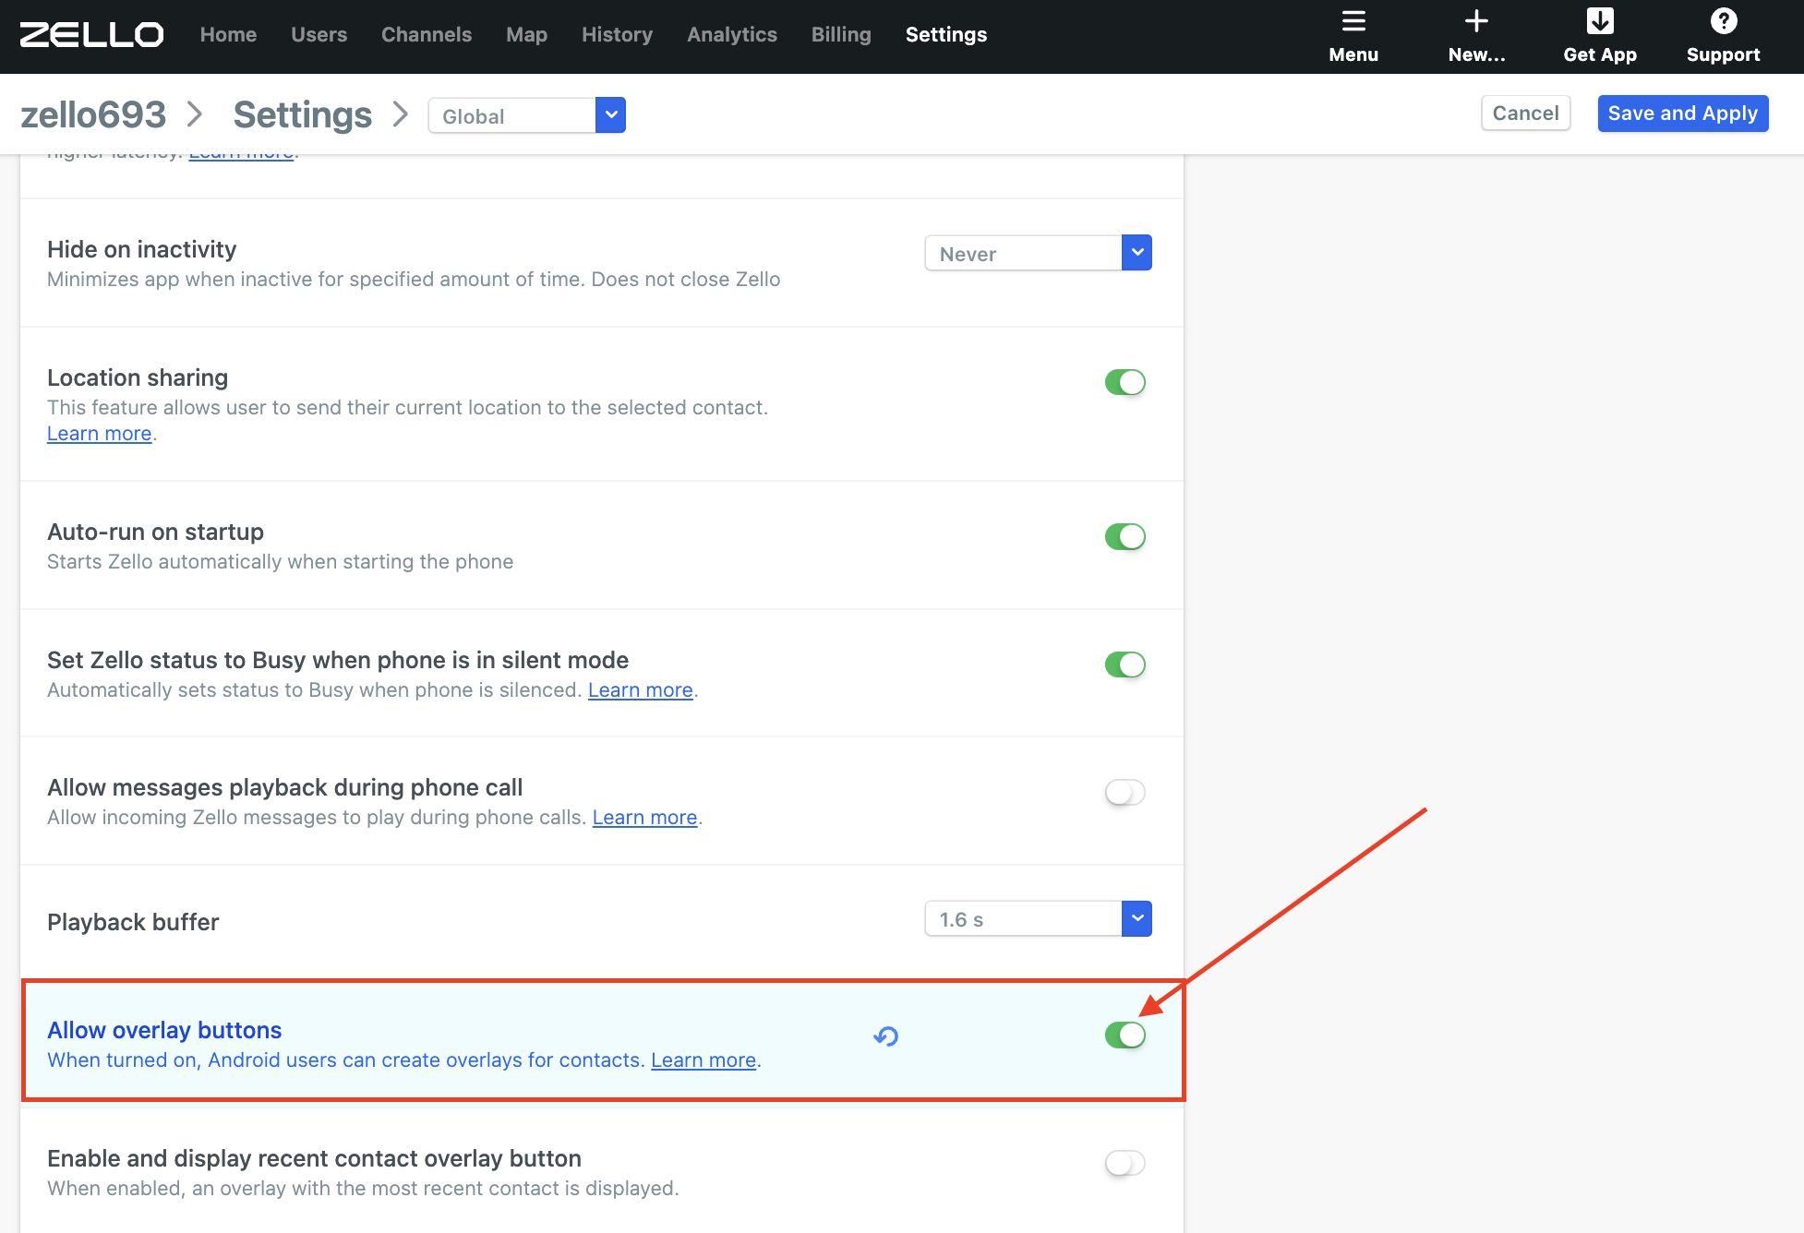Screen dimensions: 1804x1233
Task: Open the Hide on inactivity dropdown
Action: 1039,253
